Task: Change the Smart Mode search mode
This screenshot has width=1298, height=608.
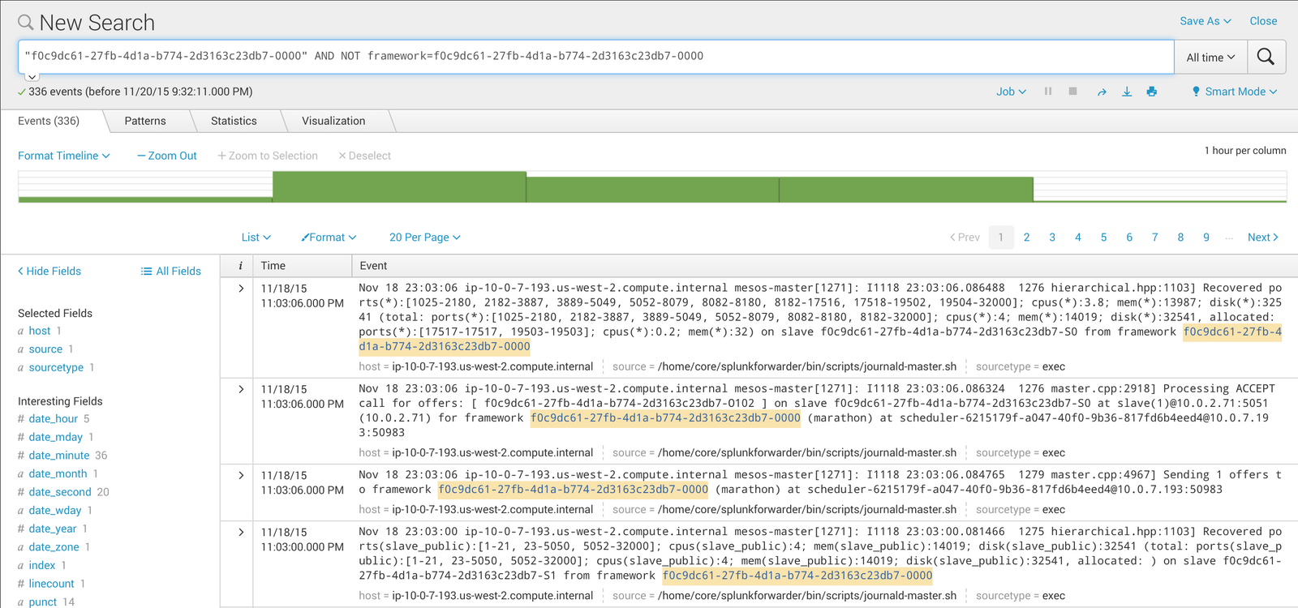Action: [1234, 92]
